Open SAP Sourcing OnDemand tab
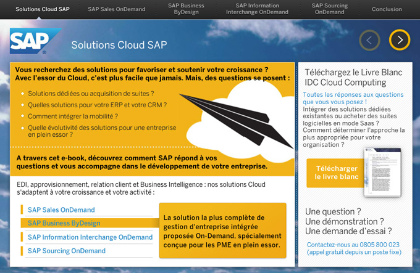 [x=329, y=9]
